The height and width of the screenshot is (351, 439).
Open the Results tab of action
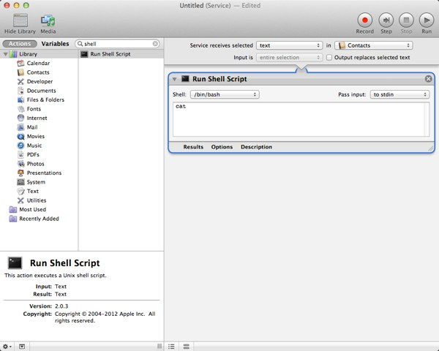pyautogui.click(x=193, y=147)
